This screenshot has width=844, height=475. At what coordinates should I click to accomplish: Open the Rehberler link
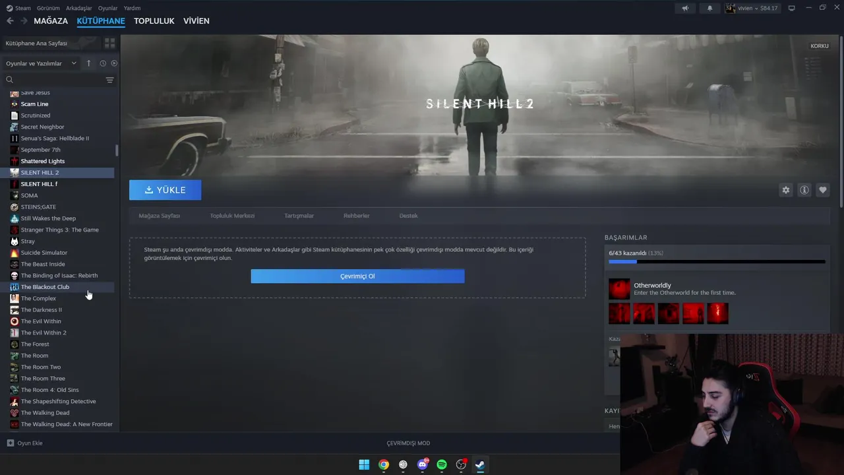[356, 216]
